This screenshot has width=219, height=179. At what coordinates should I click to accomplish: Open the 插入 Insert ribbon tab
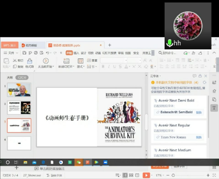(x=76, y=53)
